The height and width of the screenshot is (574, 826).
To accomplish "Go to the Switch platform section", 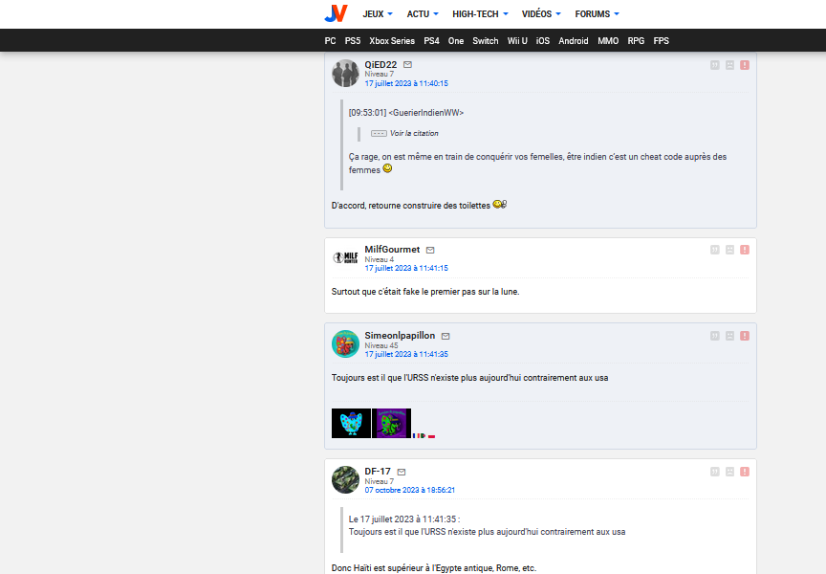I will point(486,41).
